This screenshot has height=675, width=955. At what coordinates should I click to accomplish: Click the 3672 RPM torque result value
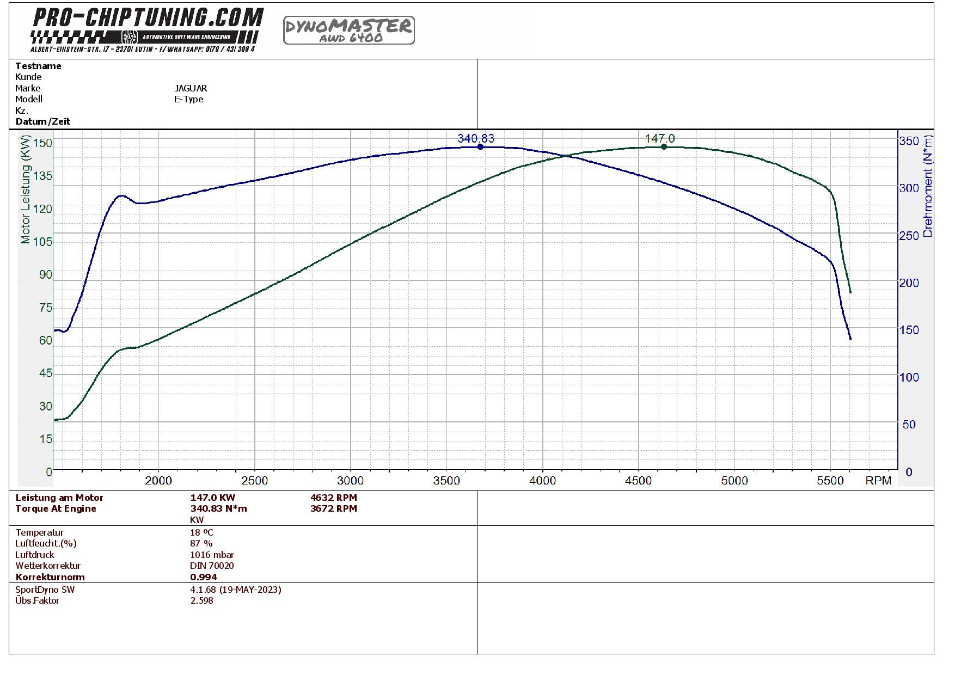click(333, 508)
